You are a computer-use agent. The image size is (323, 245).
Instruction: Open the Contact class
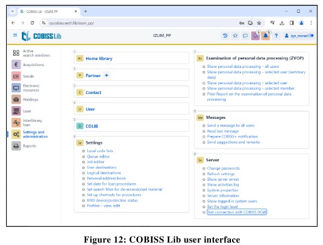(x=93, y=93)
